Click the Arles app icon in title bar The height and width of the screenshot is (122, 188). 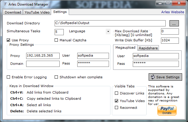pos(5,4)
